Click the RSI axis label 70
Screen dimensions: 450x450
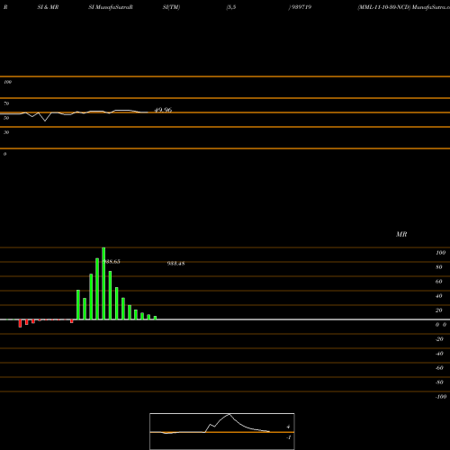(x=6, y=103)
